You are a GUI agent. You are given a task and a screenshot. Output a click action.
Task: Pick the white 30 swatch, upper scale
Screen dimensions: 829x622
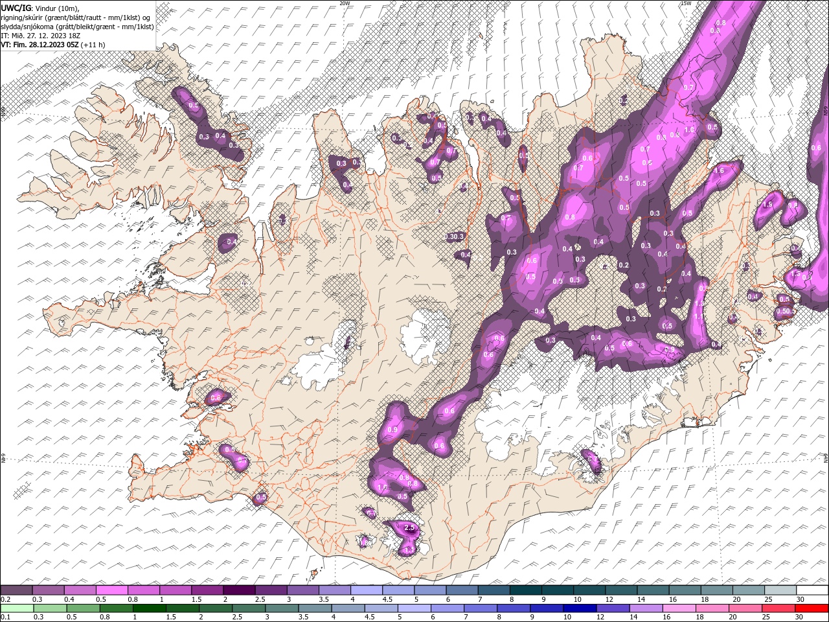coord(812,590)
